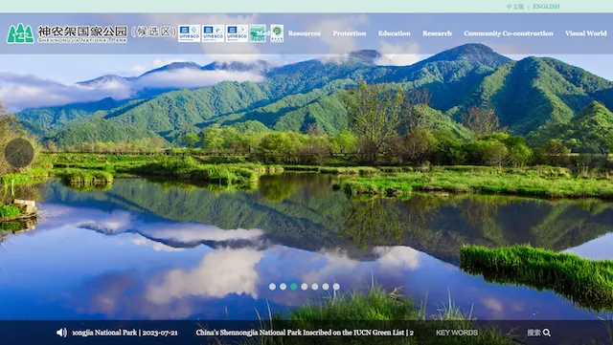Click the middle UNESCO badge

coord(213,33)
